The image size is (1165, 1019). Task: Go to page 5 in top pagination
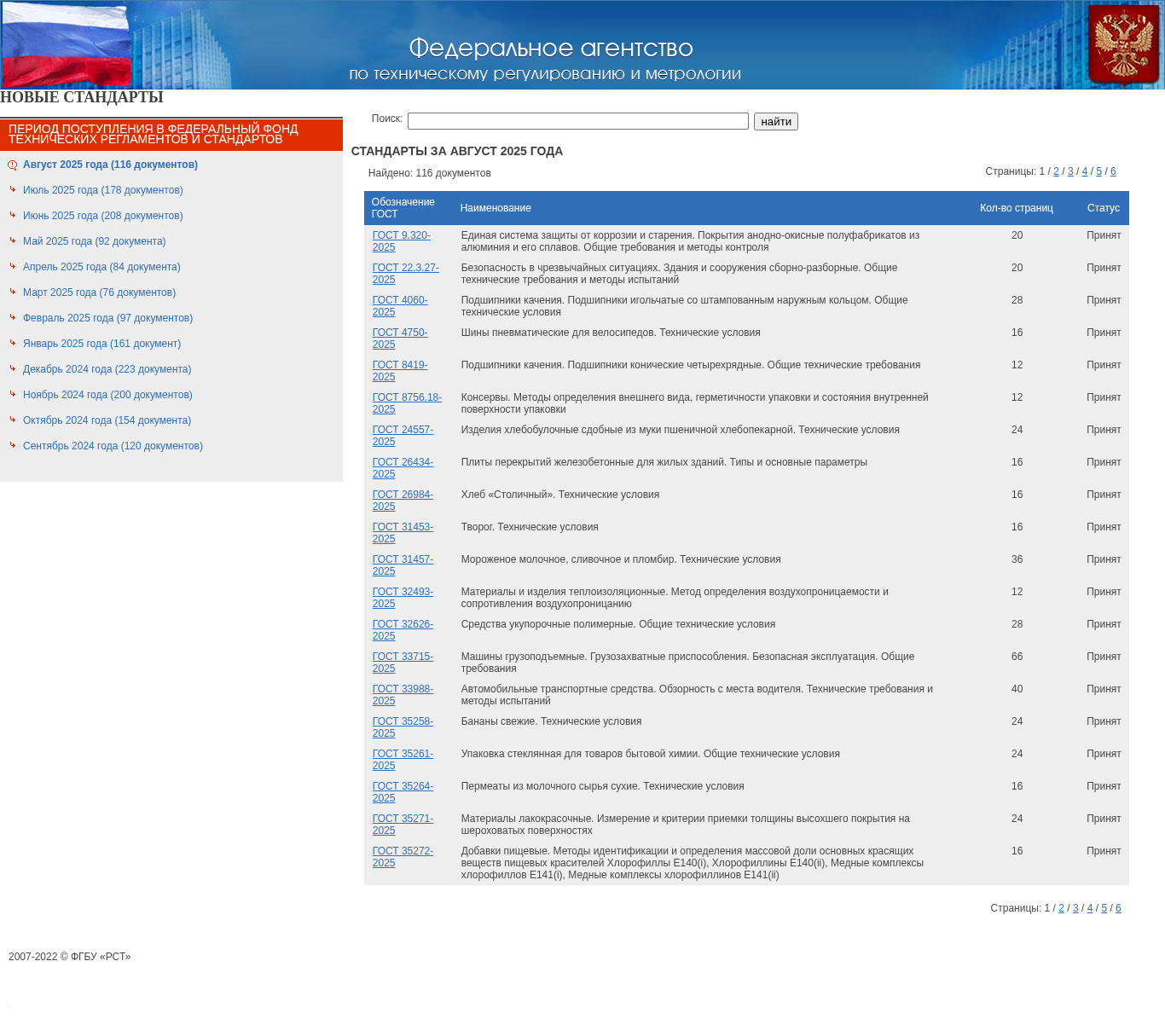point(1099,171)
